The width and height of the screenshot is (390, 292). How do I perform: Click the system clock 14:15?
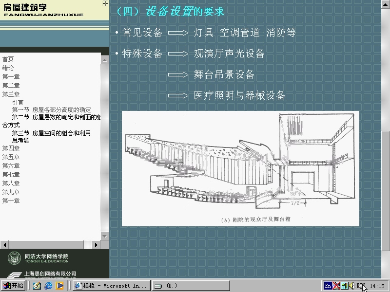[x=377, y=286]
